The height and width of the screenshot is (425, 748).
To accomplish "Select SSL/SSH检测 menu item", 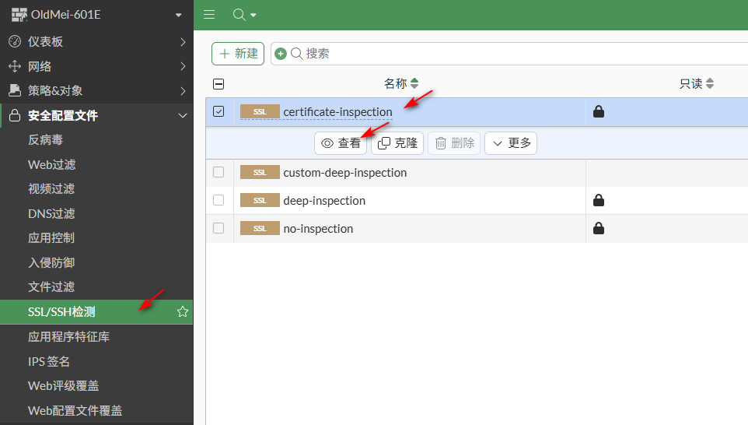I will 97,312.
